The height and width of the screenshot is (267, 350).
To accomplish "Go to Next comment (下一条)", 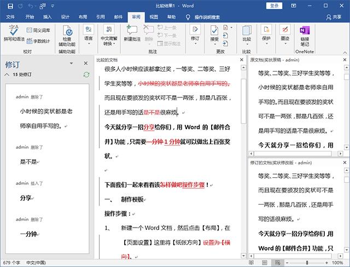I will tap(167, 35).
